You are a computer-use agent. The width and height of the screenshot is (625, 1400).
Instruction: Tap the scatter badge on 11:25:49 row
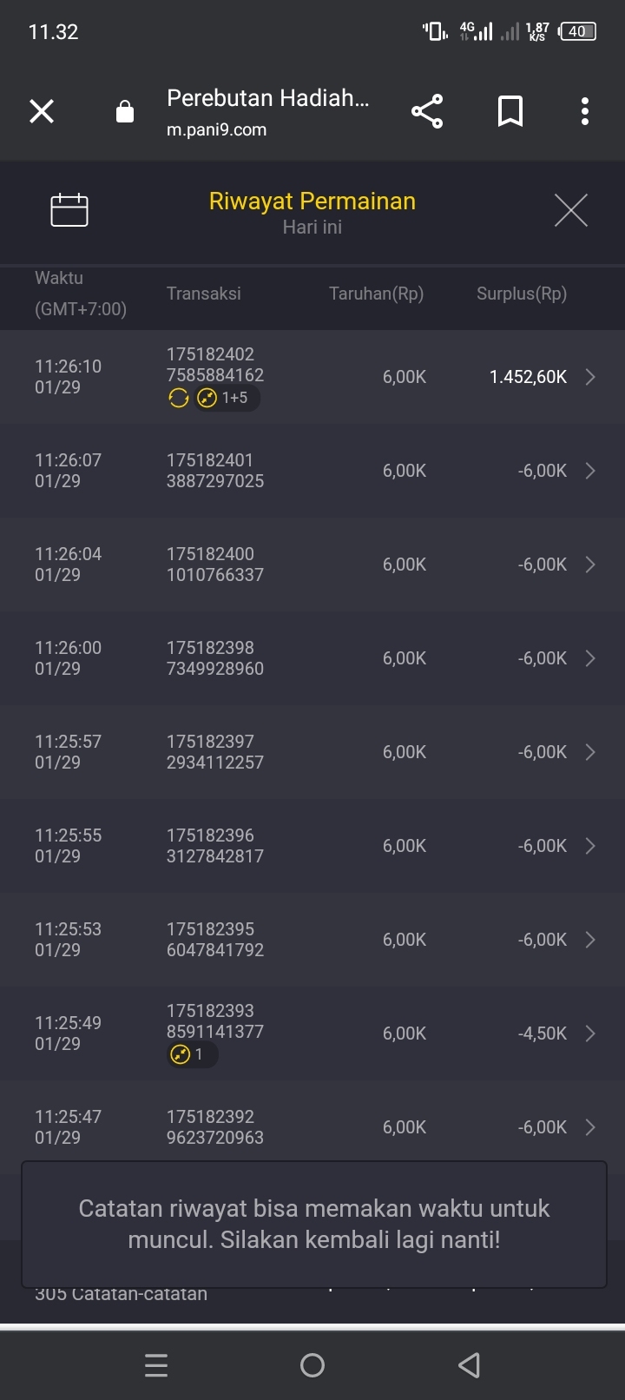[191, 1054]
